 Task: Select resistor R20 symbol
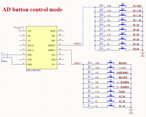pyautogui.click(x=102, y=7)
